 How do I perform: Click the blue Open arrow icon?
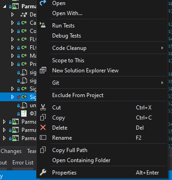[x=43, y=3]
